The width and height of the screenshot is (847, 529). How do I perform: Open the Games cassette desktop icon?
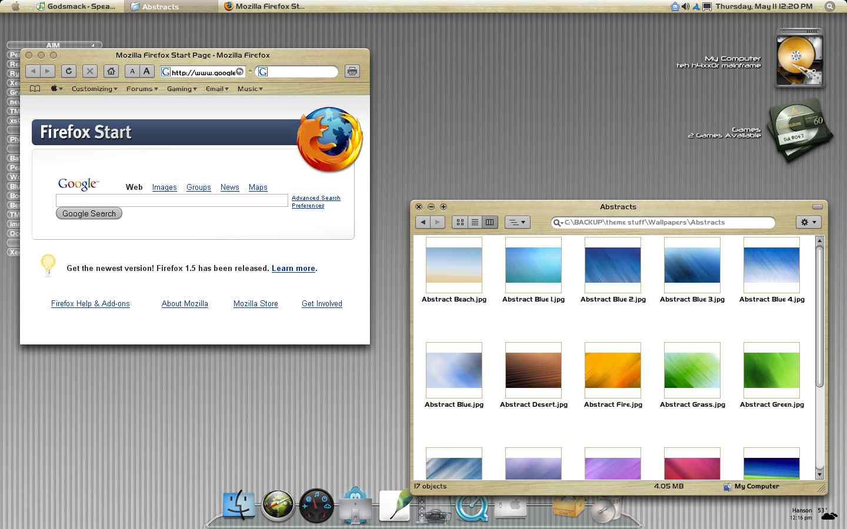(x=801, y=132)
